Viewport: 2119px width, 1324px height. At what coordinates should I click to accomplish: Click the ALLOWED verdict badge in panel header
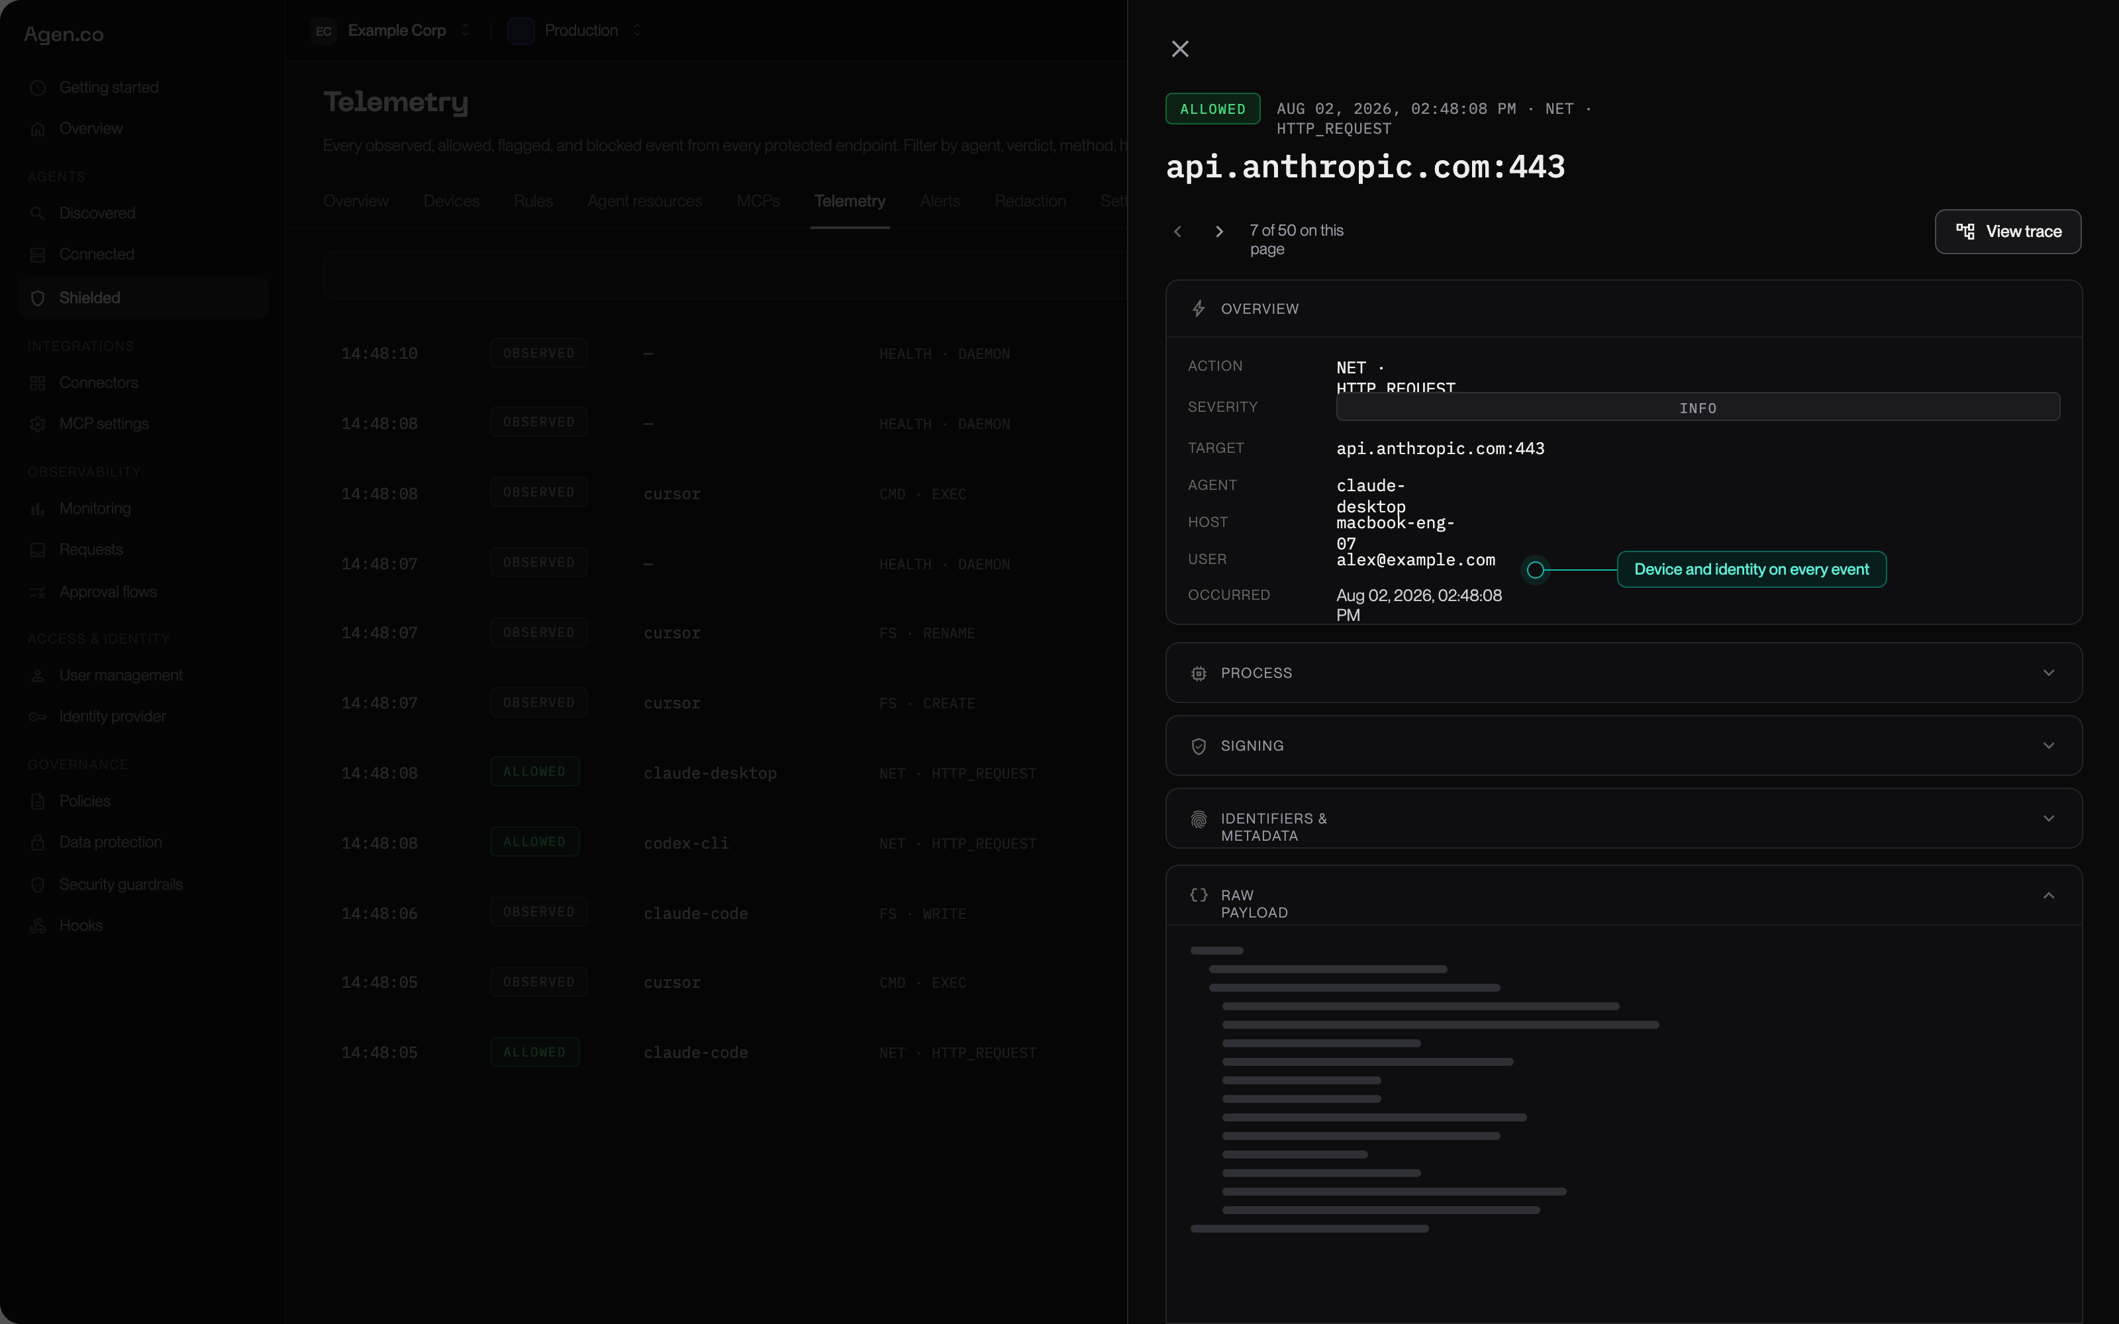pyautogui.click(x=1212, y=109)
